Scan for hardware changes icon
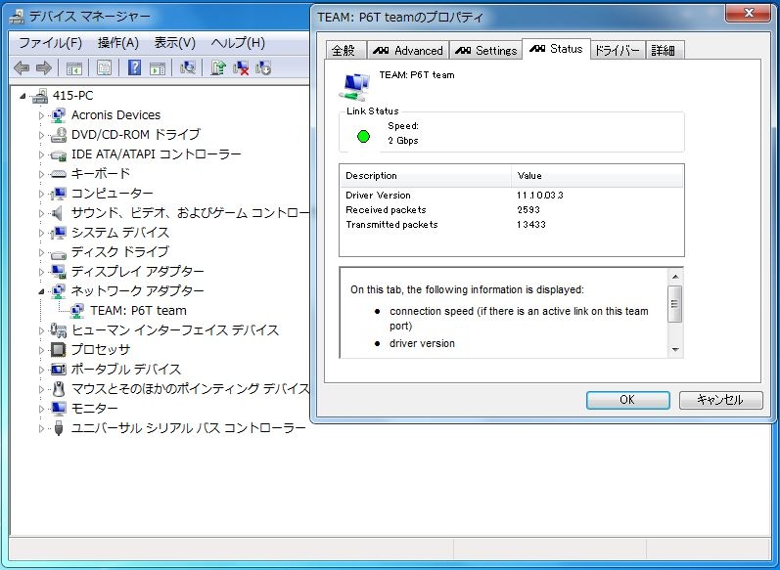Screen dimensions: 780x570 [188, 67]
